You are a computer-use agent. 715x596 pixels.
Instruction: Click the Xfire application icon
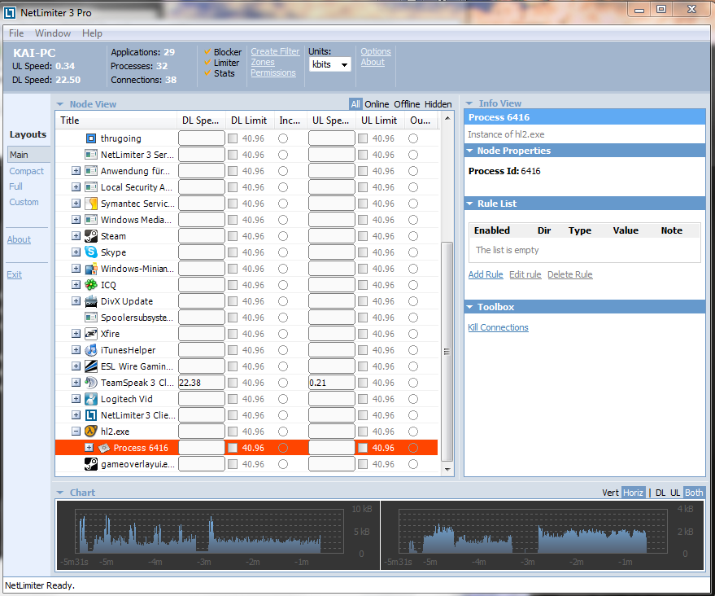[x=91, y=334]
